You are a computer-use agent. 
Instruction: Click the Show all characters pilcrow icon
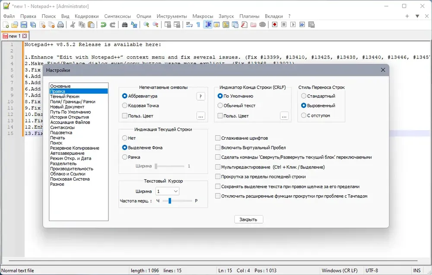coord(198,25)
